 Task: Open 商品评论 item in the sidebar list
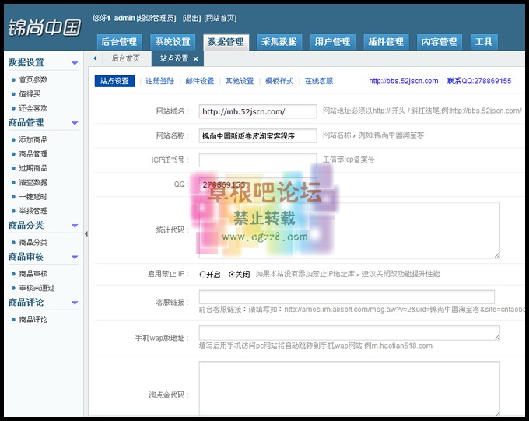click(33, 319)
